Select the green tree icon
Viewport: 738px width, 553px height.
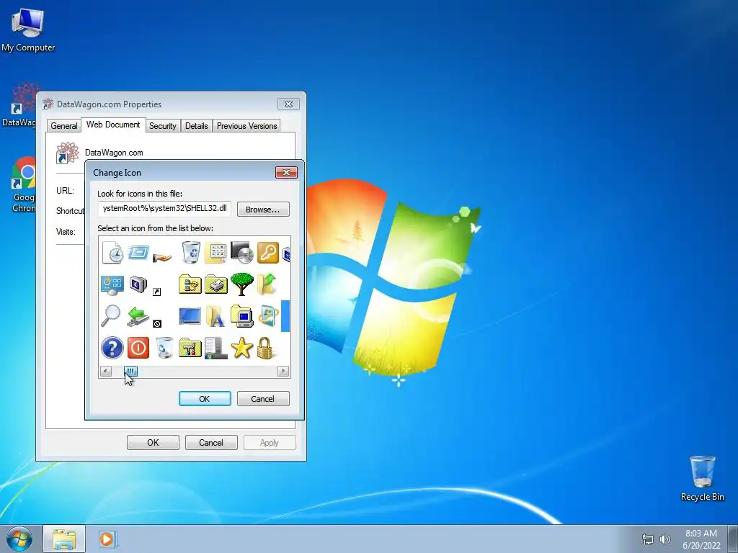coord(242,284)
